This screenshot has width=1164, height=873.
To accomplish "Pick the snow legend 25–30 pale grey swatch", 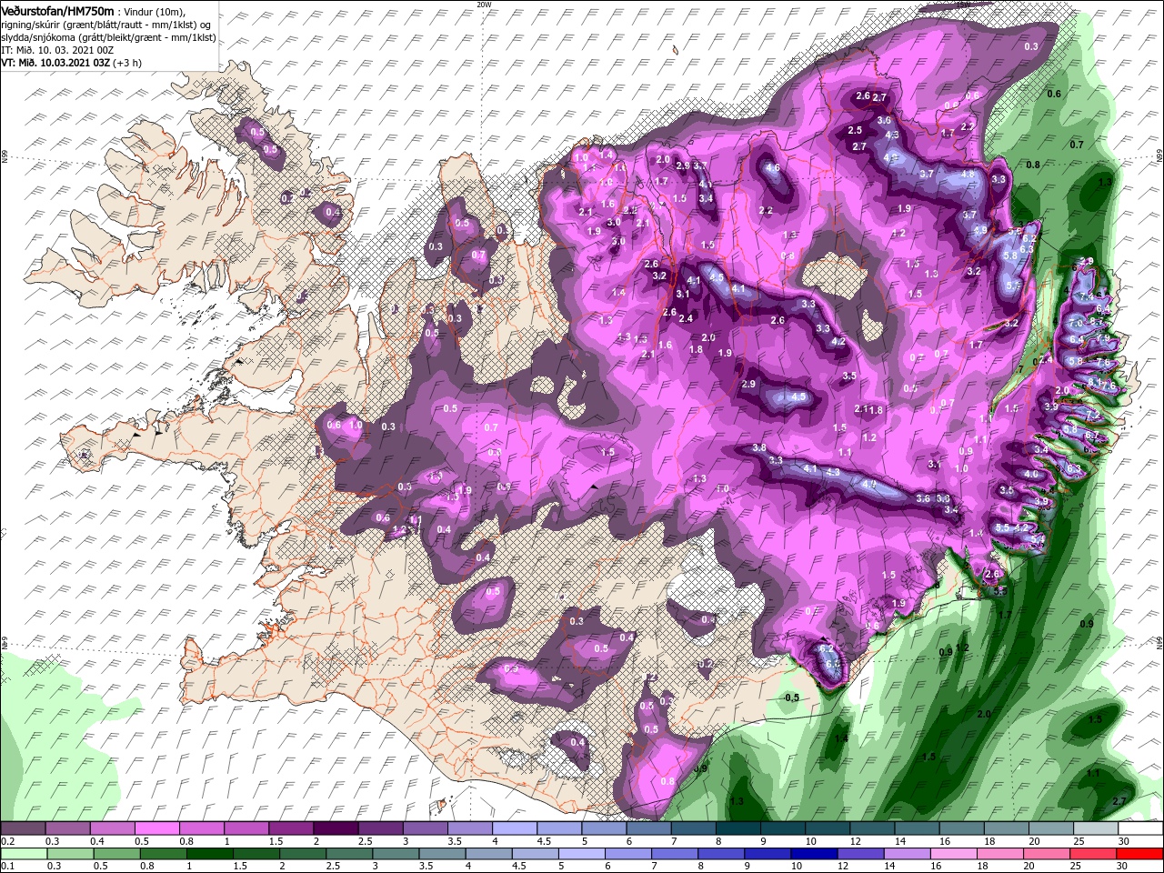I will (x=1097, y=828).
